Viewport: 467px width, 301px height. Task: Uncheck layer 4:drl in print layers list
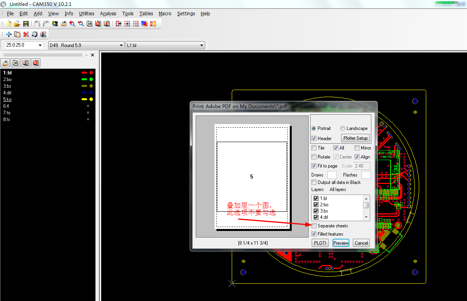[316, 217]
